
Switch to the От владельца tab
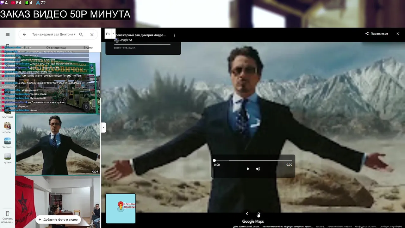(56, 47)
